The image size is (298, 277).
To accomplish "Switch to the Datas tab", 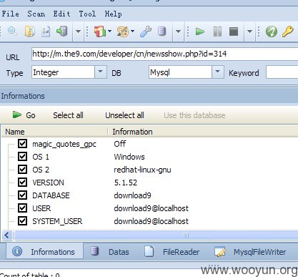I will pos(110,252).
